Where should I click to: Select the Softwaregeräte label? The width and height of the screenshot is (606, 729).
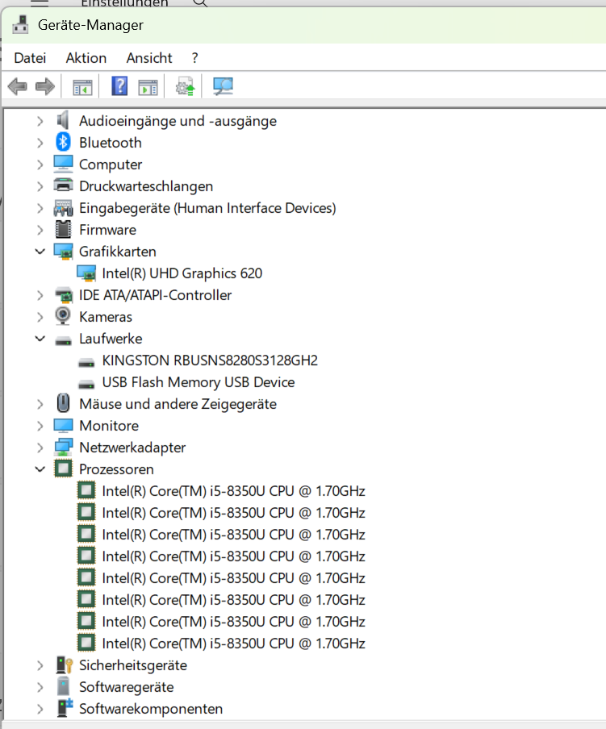[x=127, y=687]
